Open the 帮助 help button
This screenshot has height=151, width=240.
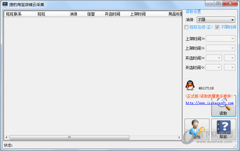224,129
